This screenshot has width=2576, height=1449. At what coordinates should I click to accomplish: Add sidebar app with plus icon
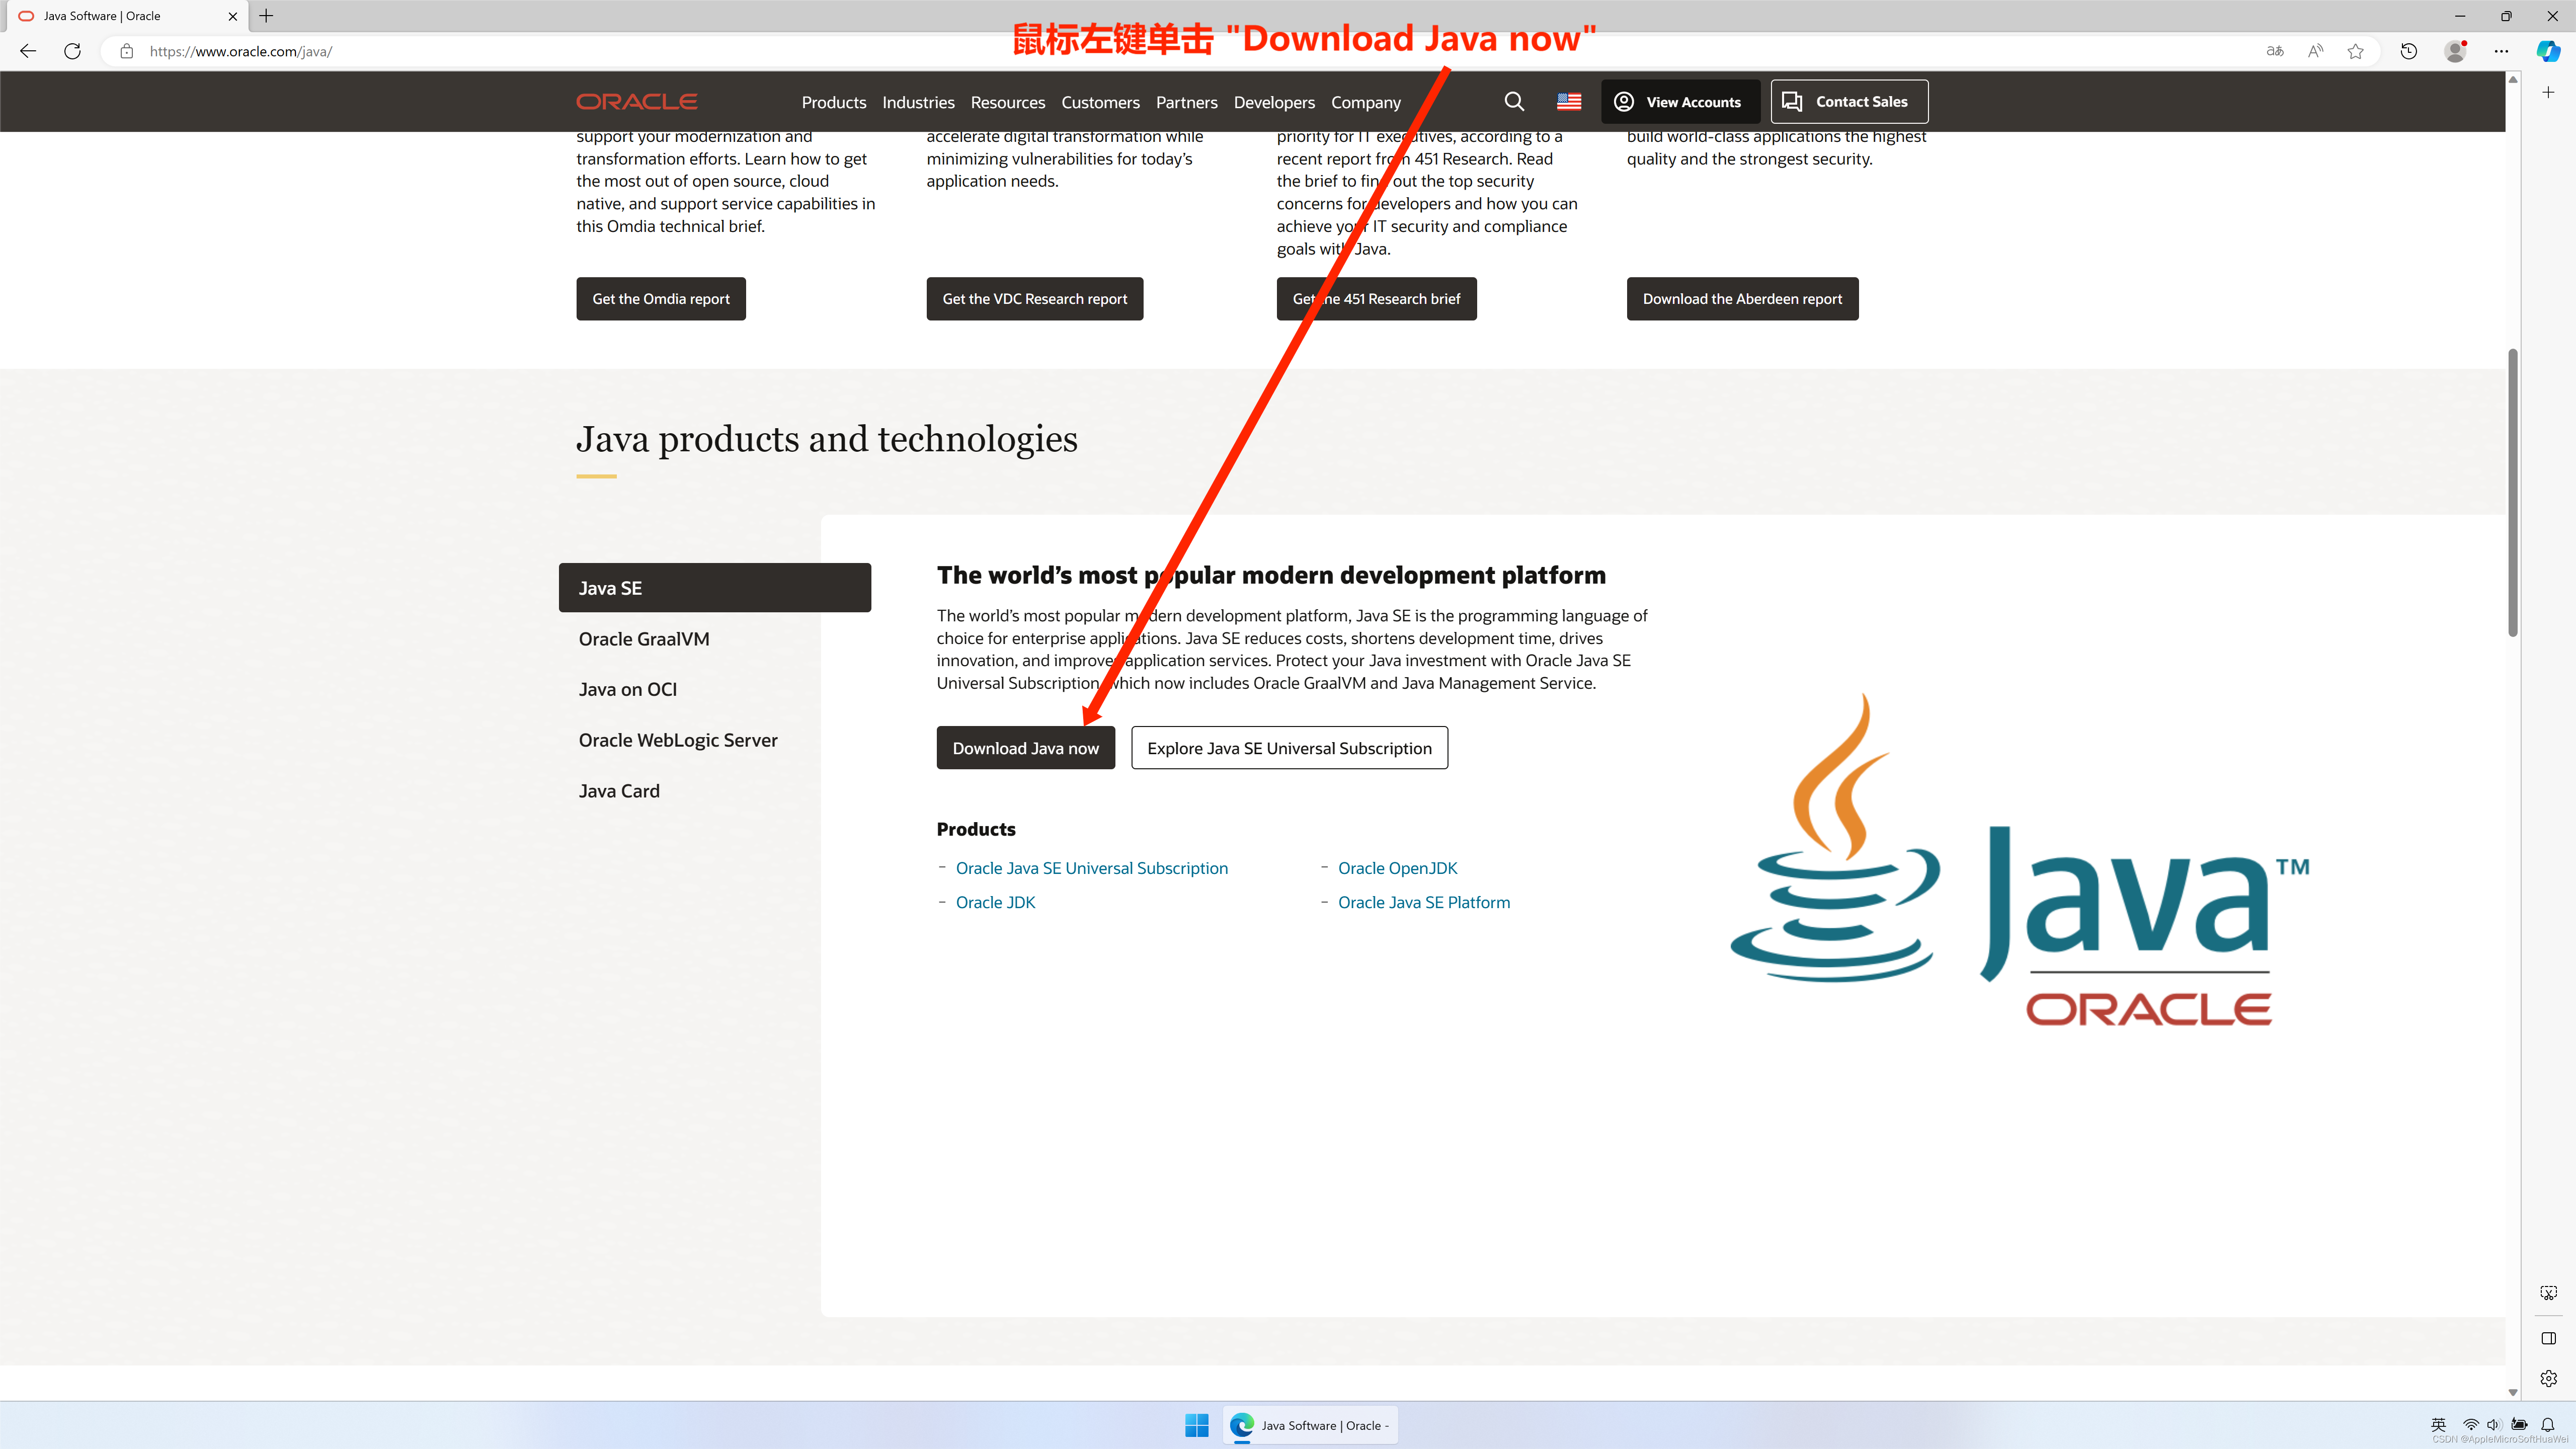[2548, 92]
